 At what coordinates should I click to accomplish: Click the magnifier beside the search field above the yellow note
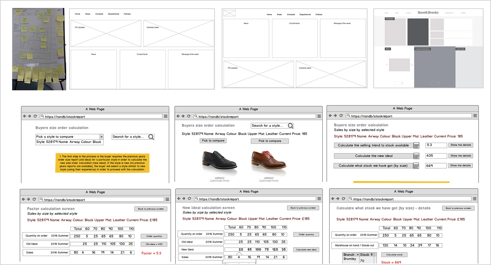click(x=151, y=137)
